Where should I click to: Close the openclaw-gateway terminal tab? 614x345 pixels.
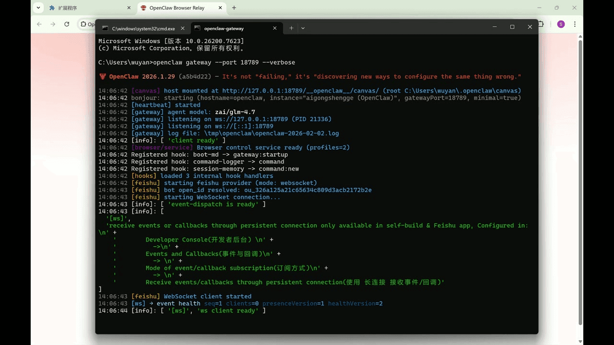(275, 28)
